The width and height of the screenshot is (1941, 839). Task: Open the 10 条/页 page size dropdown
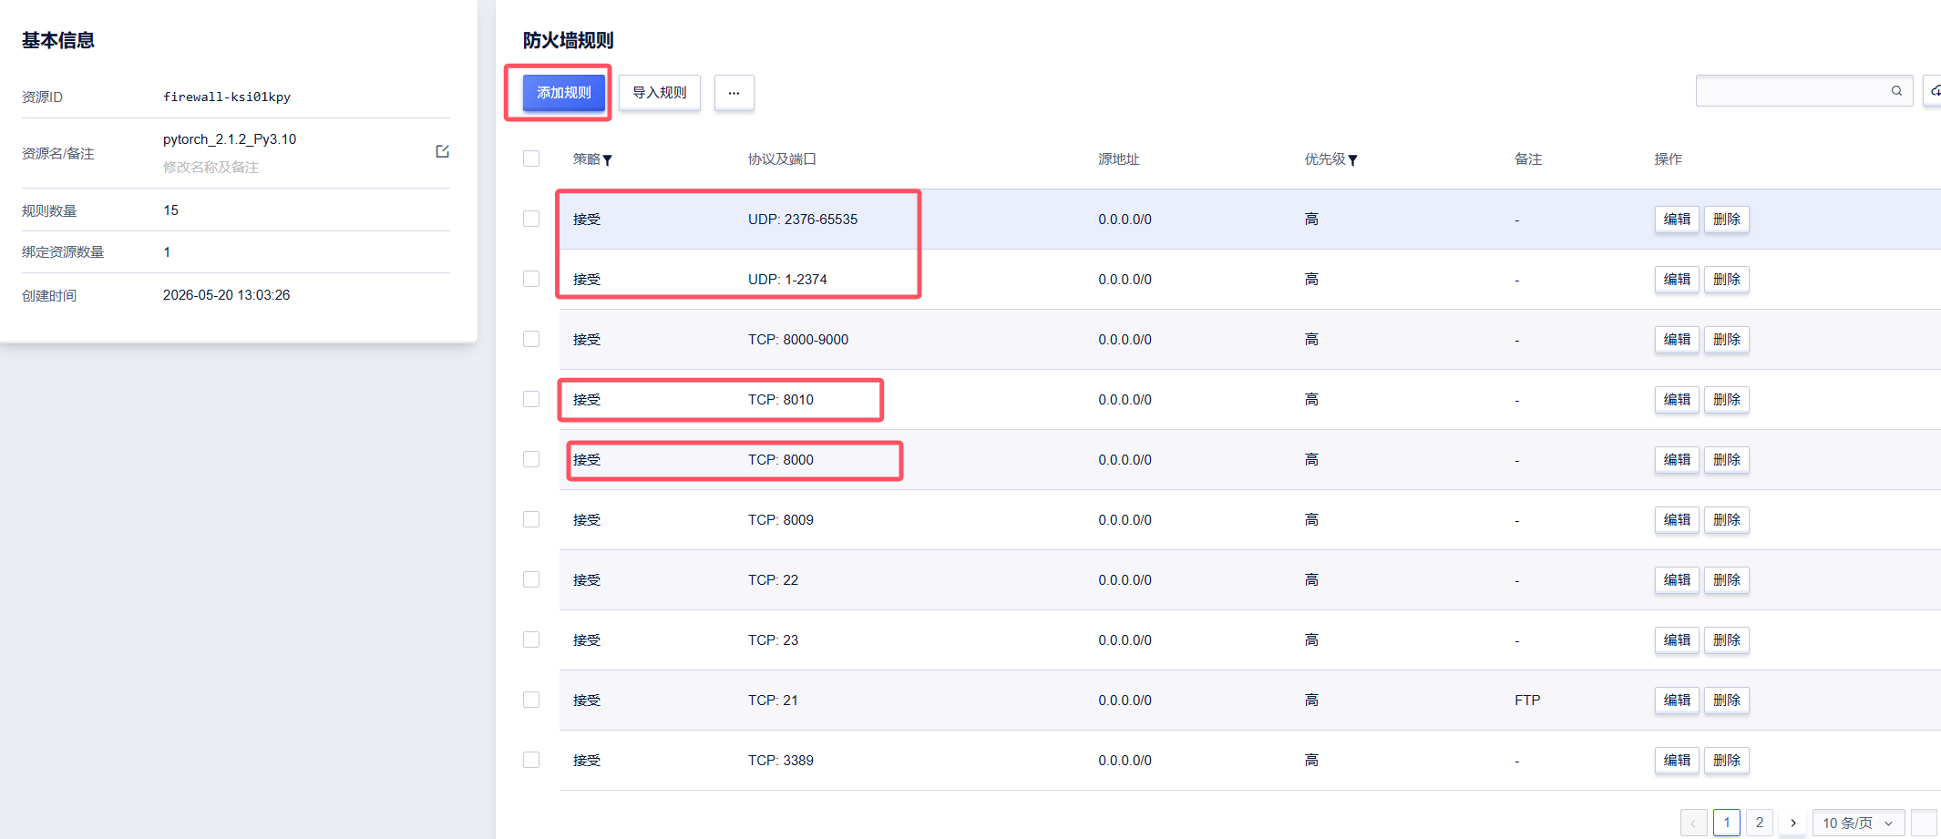[x=1858, y=823]
